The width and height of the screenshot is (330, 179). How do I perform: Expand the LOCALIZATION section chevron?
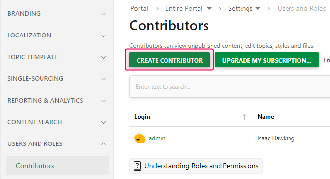[x=103, y=36]
